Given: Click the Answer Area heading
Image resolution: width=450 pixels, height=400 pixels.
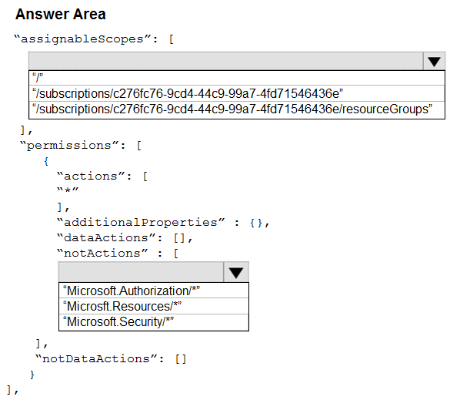Looking at the screenshot, I should (x=61, y=14).
